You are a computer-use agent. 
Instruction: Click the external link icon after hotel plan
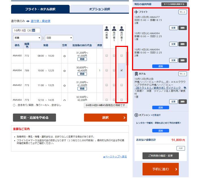[x=185, y=88]
